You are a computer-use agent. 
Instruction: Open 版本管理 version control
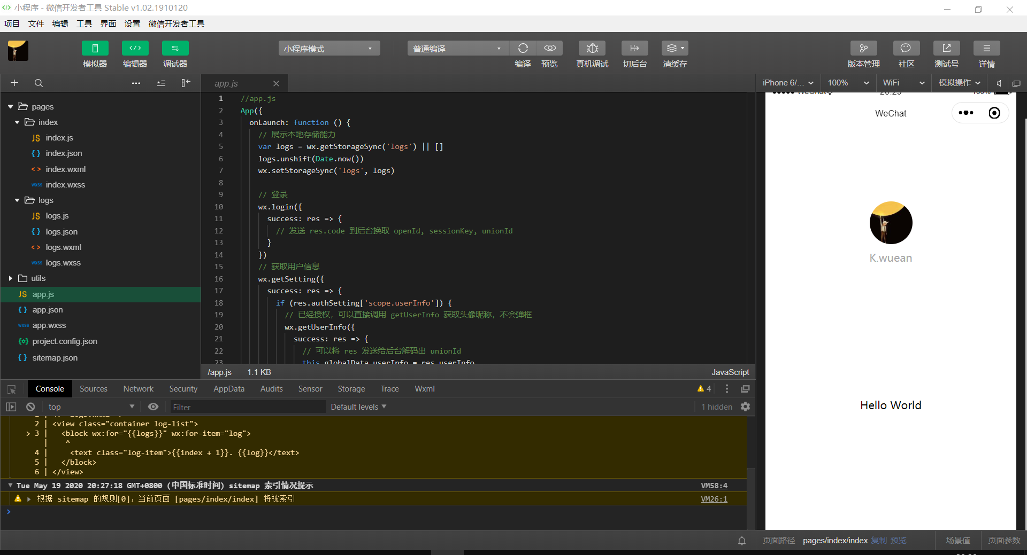(x=864, y=48)
